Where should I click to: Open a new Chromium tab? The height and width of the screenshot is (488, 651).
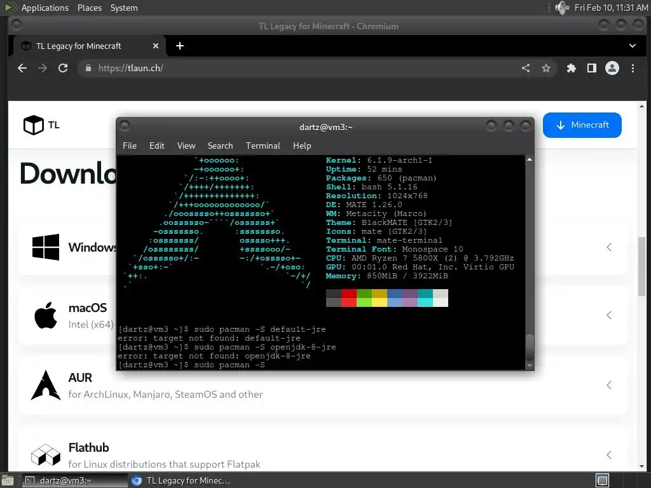[x=180, y=46]
